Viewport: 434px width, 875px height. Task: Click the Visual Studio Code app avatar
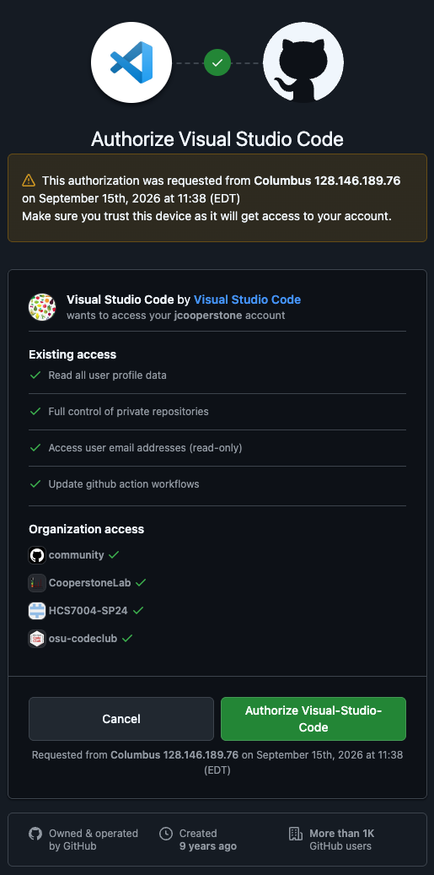pyautogui.click(x=42, y=307)
